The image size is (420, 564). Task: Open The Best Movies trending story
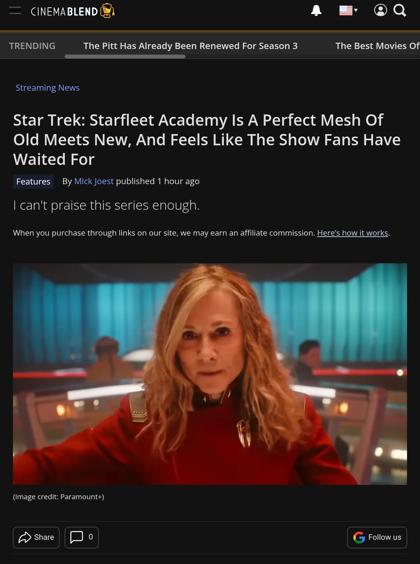click(377, 46)
